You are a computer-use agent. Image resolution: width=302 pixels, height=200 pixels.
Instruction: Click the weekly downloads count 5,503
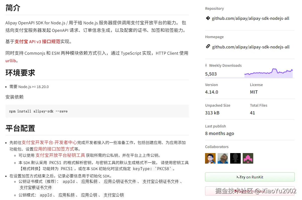[211, 74]
